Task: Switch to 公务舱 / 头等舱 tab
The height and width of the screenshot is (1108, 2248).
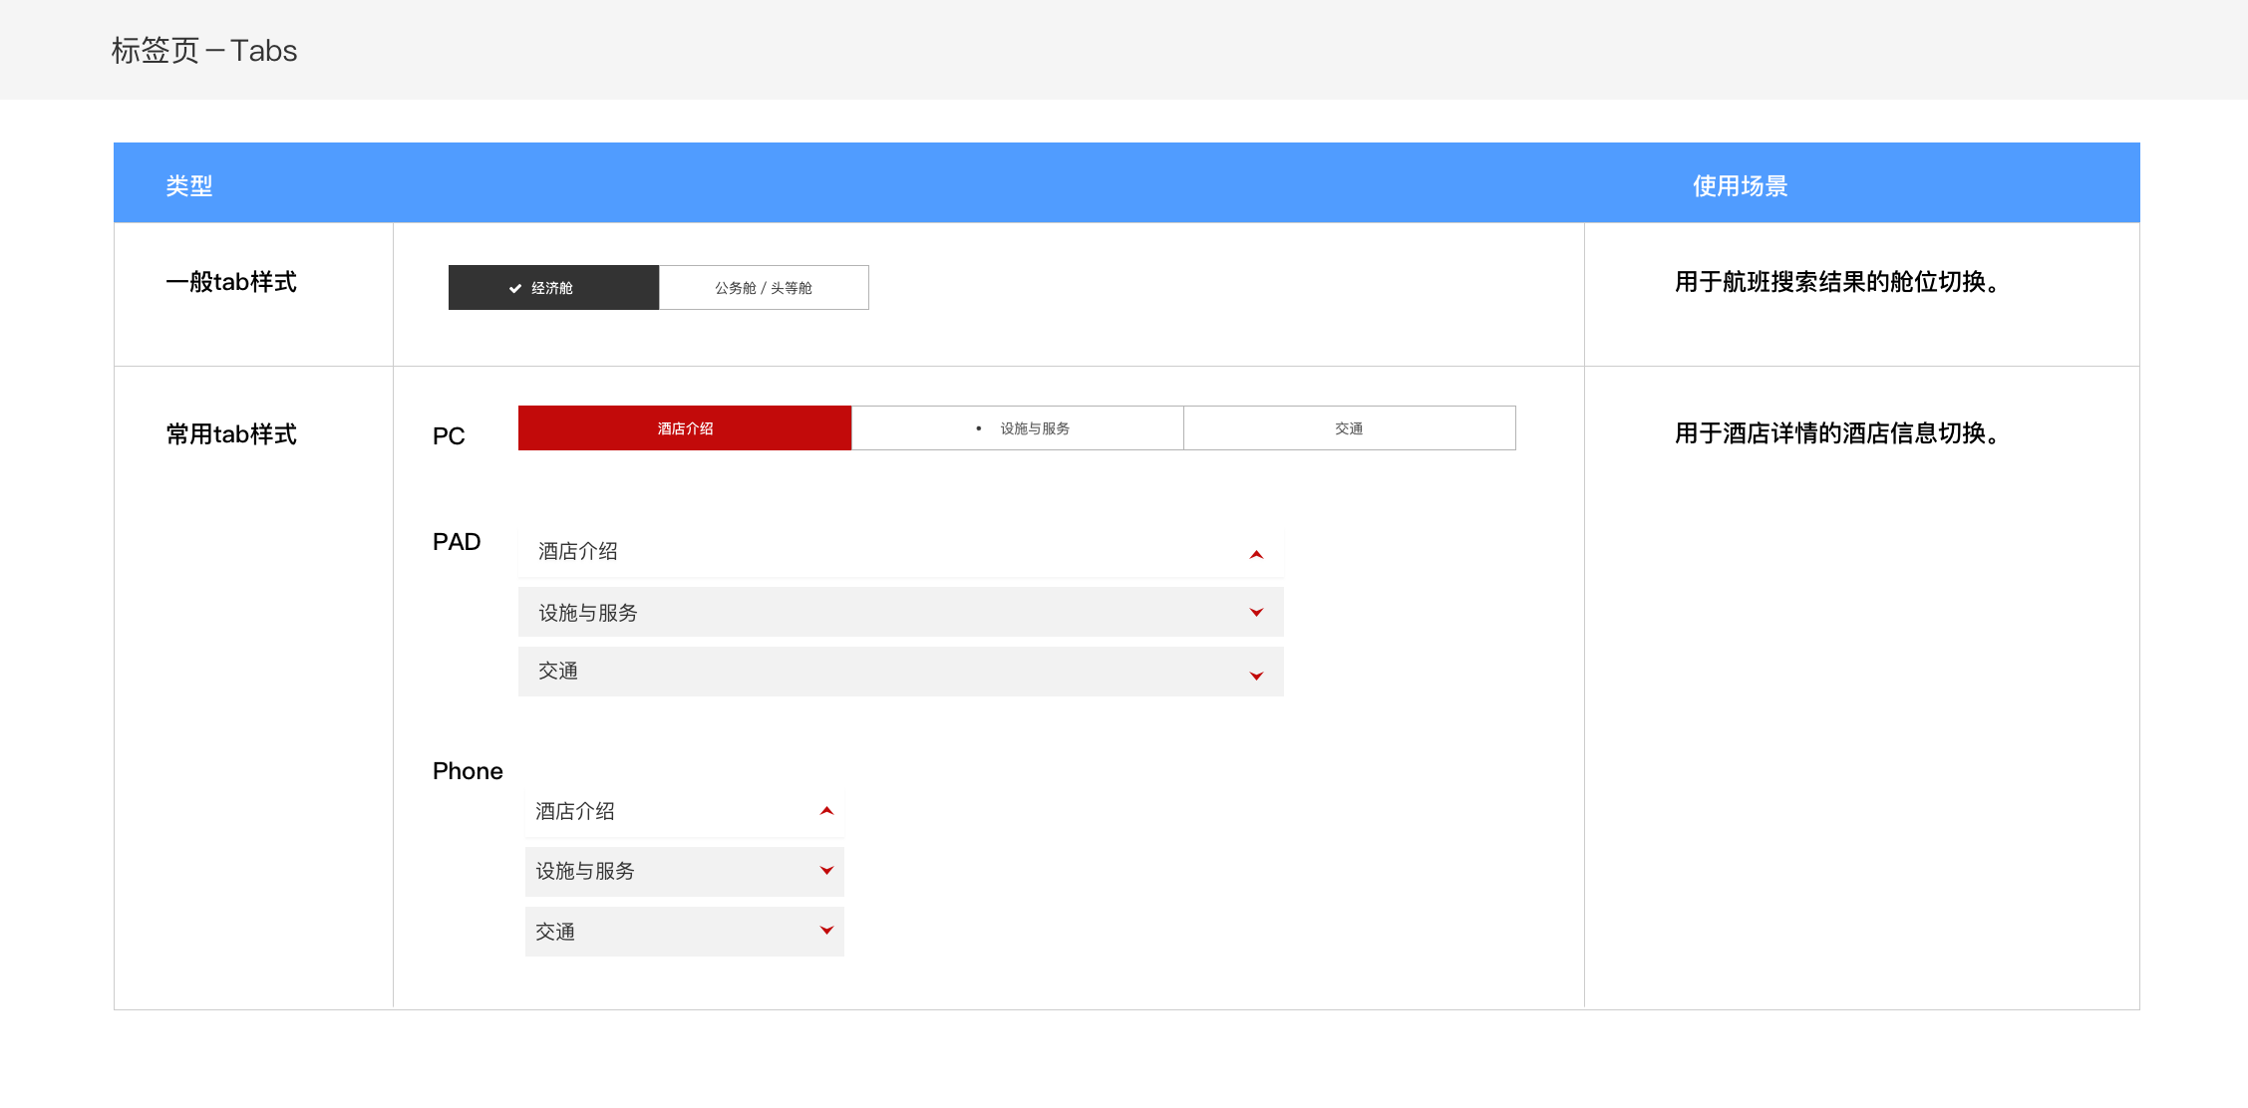Action: click(x=764, y=288)
